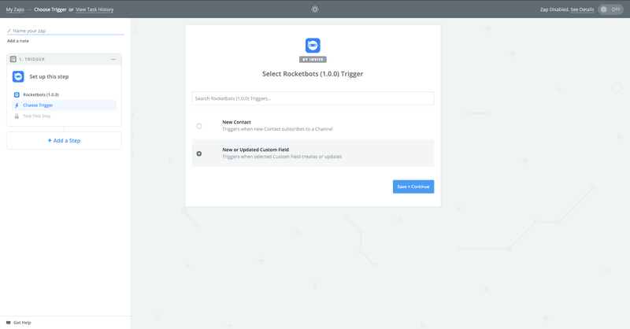Click the chat icon beside Get Help
This screenshot has width=630, height=329.
[9, 323]
